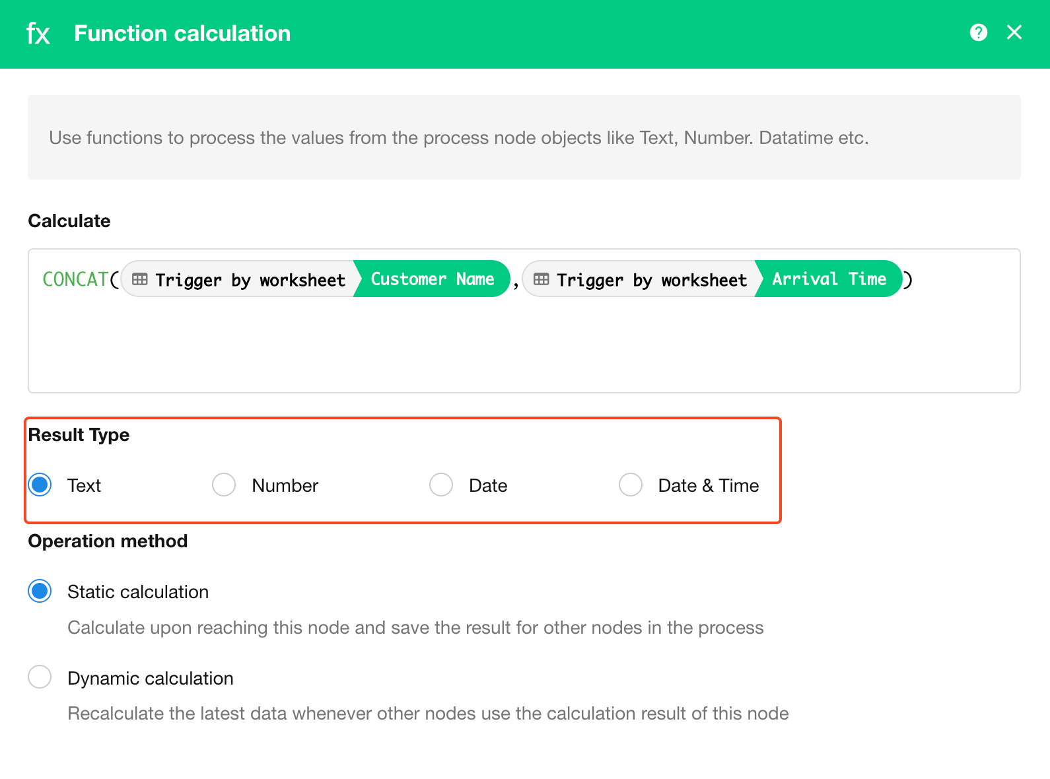Click worksheet grid icon before Customer Name
This screenshot has height=779, width=1050.
pos(140,279)
